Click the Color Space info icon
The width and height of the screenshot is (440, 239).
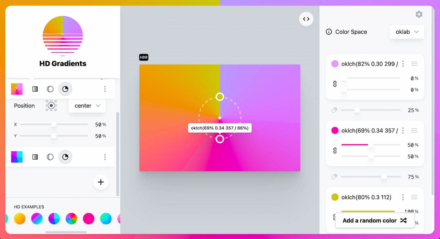click(x=329, y=32)
